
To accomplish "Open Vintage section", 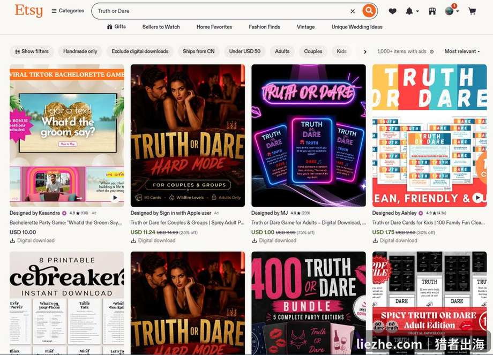I will (x=305, y=27).
